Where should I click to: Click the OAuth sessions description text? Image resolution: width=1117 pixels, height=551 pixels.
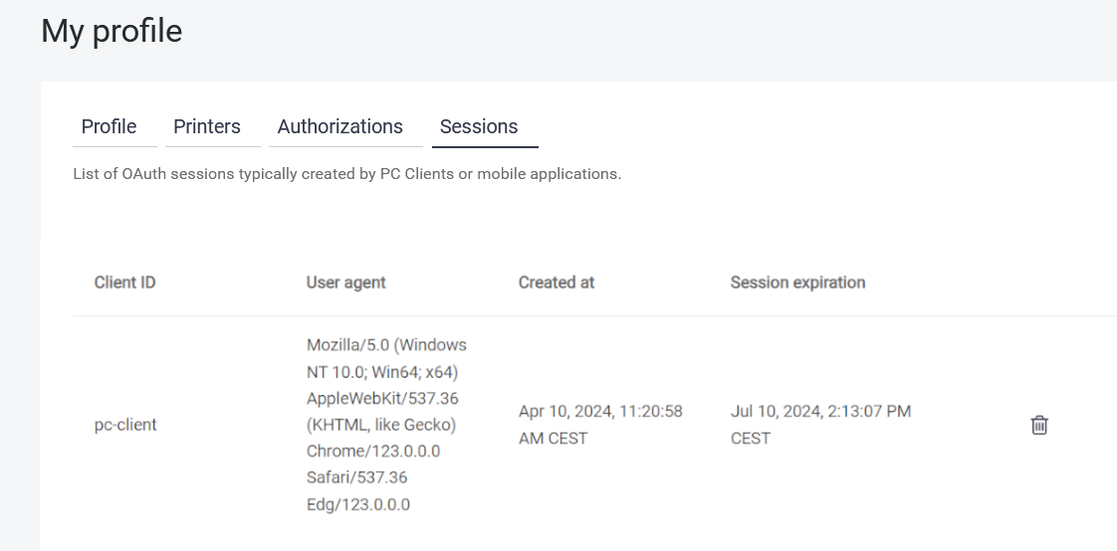click(x=346, y=174)
